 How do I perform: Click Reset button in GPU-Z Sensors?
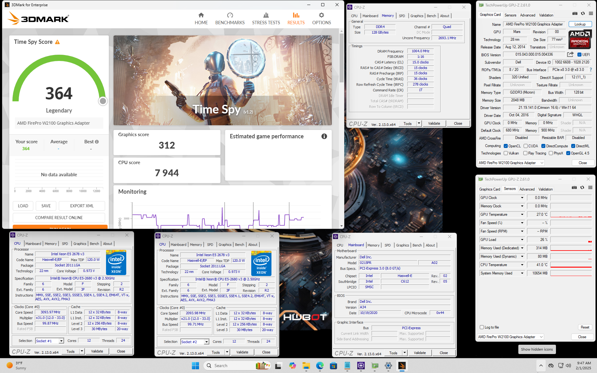point(585,327)
